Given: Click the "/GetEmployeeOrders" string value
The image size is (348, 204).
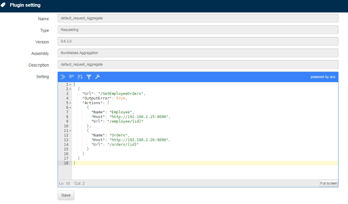Looking at the screenshot, I should 121,94.
